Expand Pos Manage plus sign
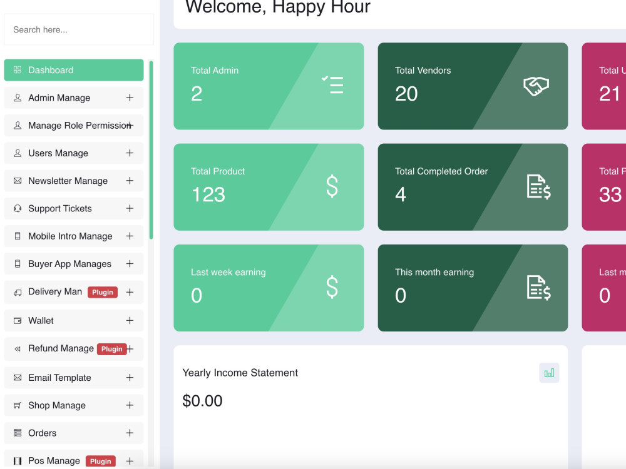This screenshot has width=626, height=469. tap(130, 461)
